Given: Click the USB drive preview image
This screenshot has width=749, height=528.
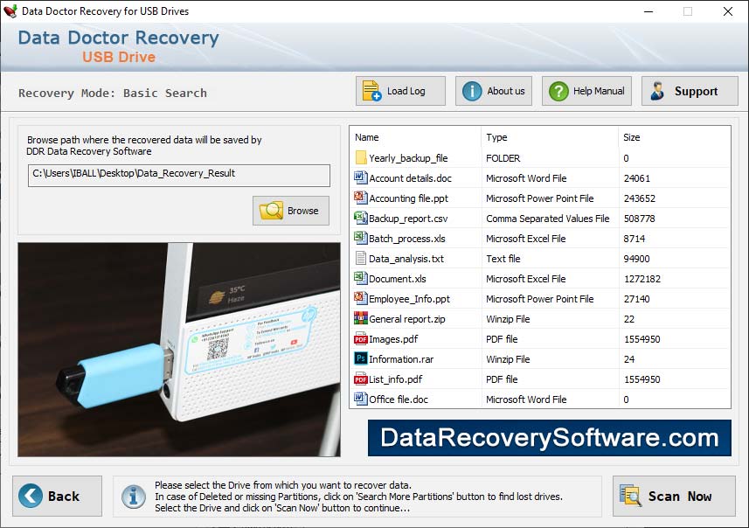Looking at the screenshot, I should tap(179, 350).
